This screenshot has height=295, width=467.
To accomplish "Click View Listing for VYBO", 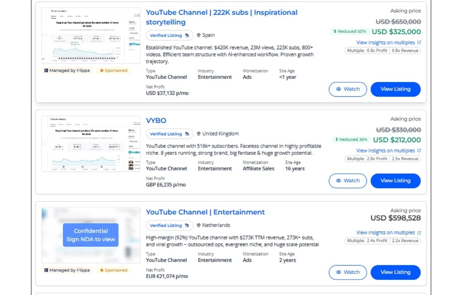I will [396, 181].
